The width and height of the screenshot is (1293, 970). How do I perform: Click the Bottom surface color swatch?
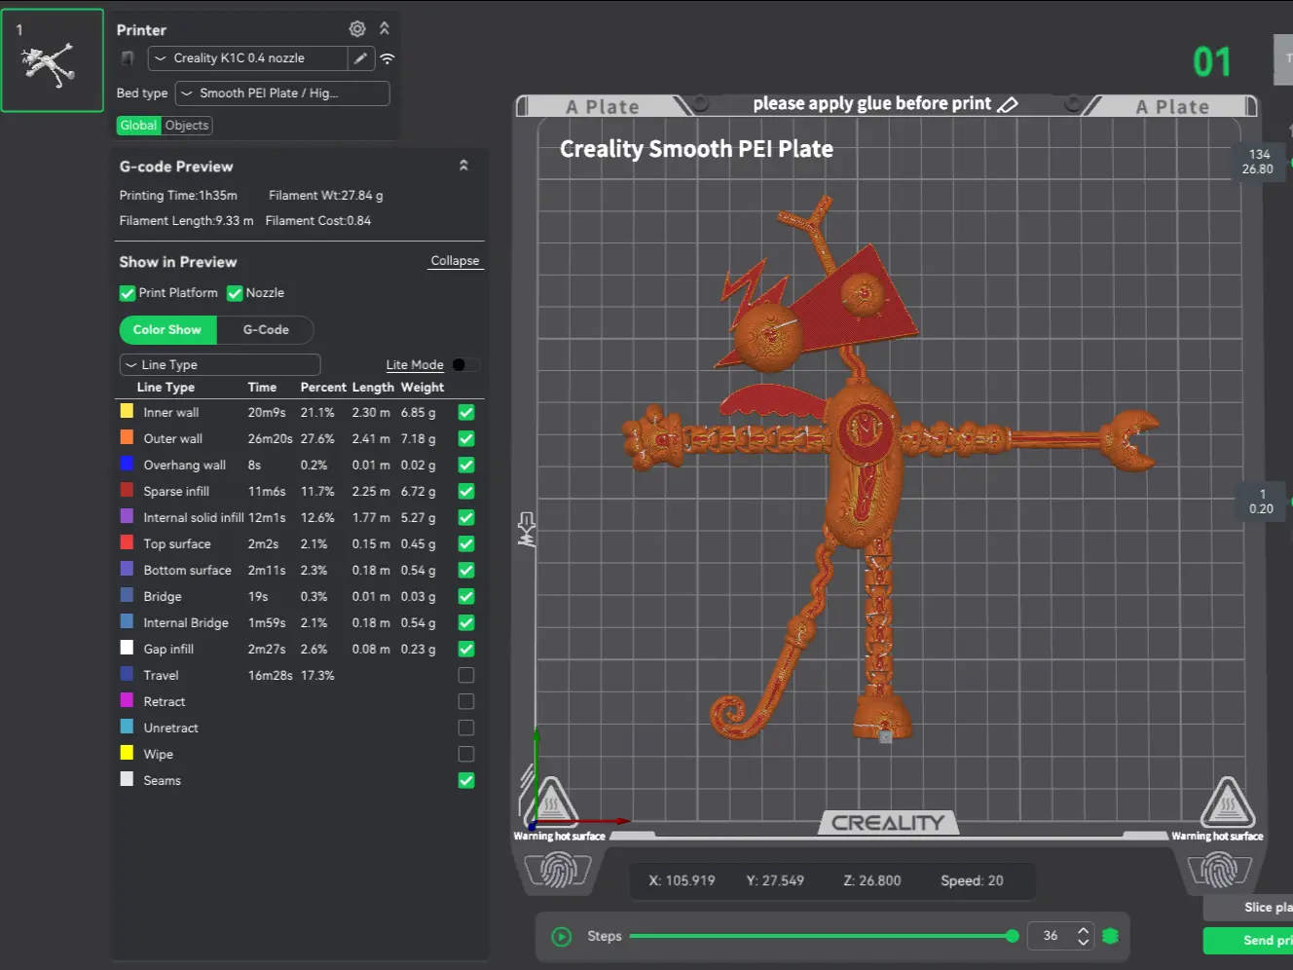point(127,570)
